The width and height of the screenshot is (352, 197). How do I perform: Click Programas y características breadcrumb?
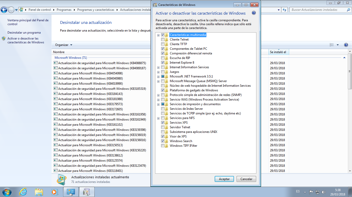96,10
